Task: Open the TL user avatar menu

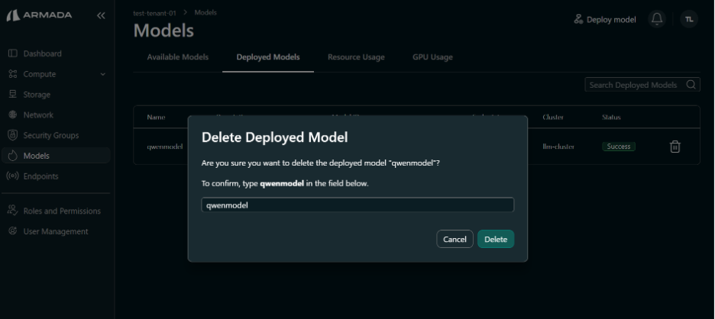Action: point(689,19)
